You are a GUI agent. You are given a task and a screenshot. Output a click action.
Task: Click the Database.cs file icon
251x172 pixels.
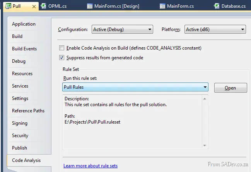217,6
